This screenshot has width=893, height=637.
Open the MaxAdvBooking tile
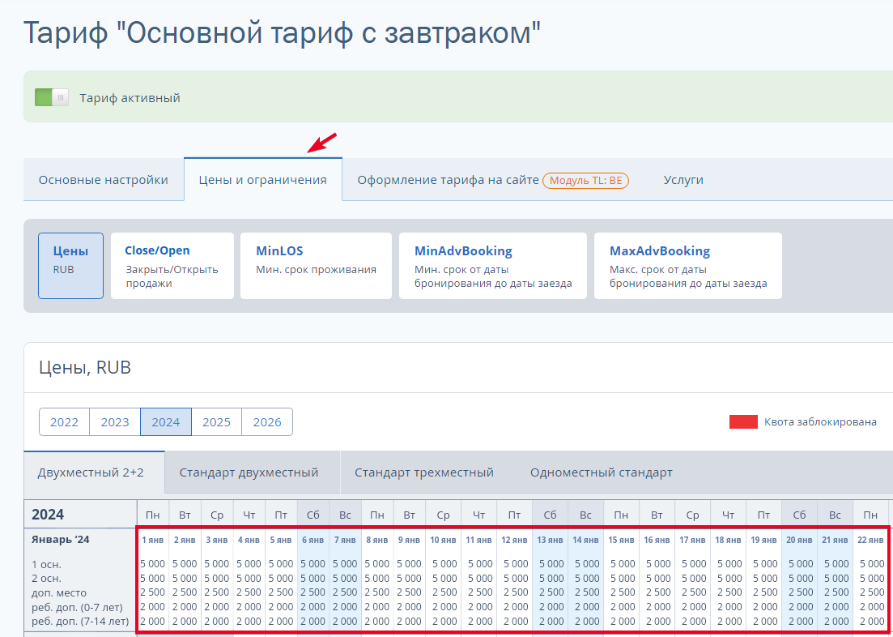tap(687, 266)
